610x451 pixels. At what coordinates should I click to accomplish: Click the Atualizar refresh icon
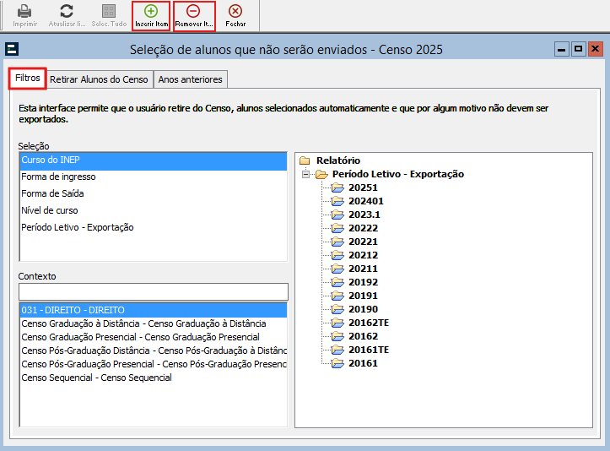(x=67, y=11)
